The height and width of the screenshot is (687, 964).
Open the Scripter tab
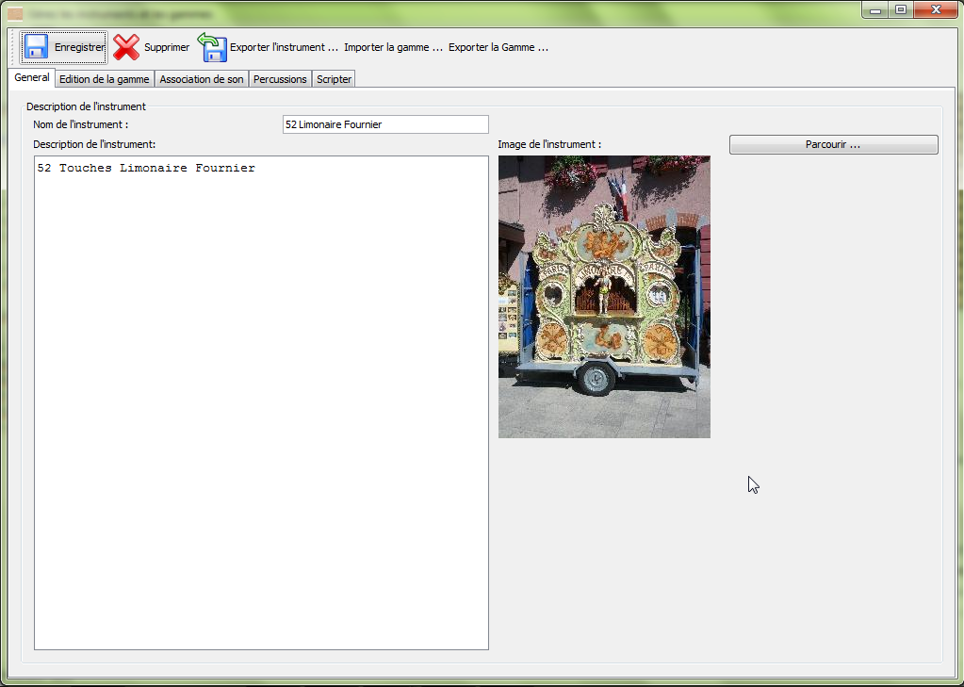tap(334, 79)
